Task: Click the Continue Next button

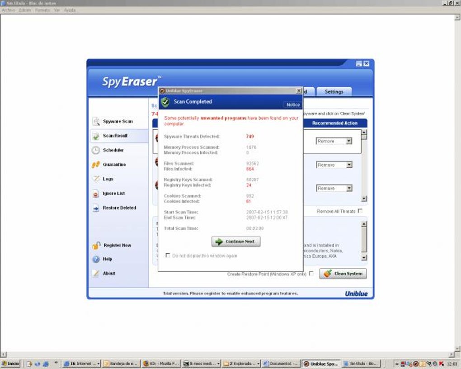Action: (x=236, y=241)
